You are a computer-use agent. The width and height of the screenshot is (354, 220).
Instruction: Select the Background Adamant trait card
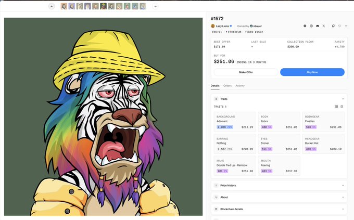coord(235,122)
